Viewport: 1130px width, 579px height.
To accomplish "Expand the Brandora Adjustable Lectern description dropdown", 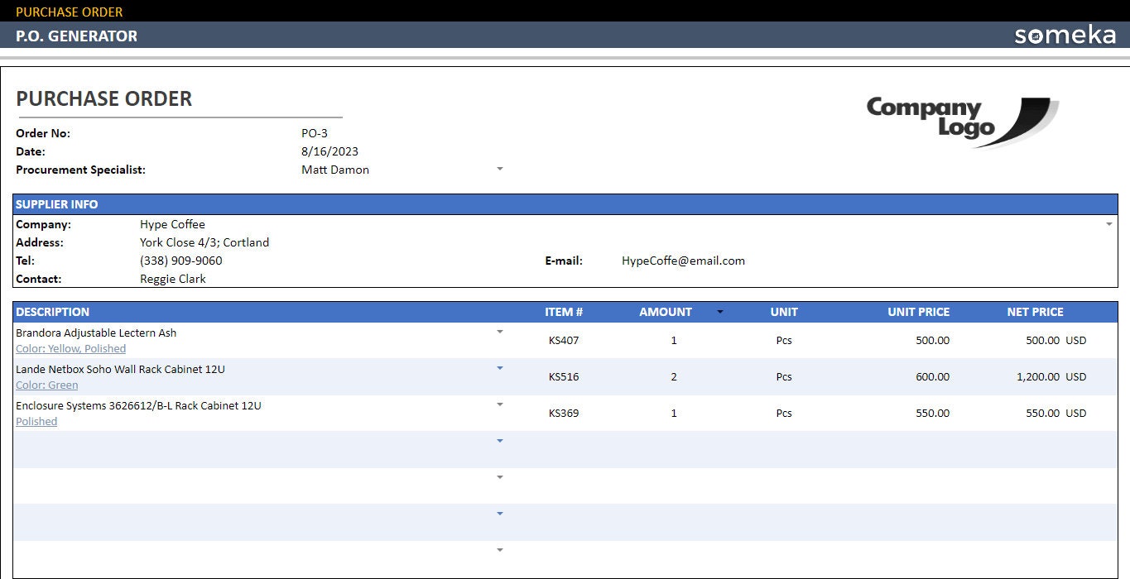I will [x=499, y=330].
